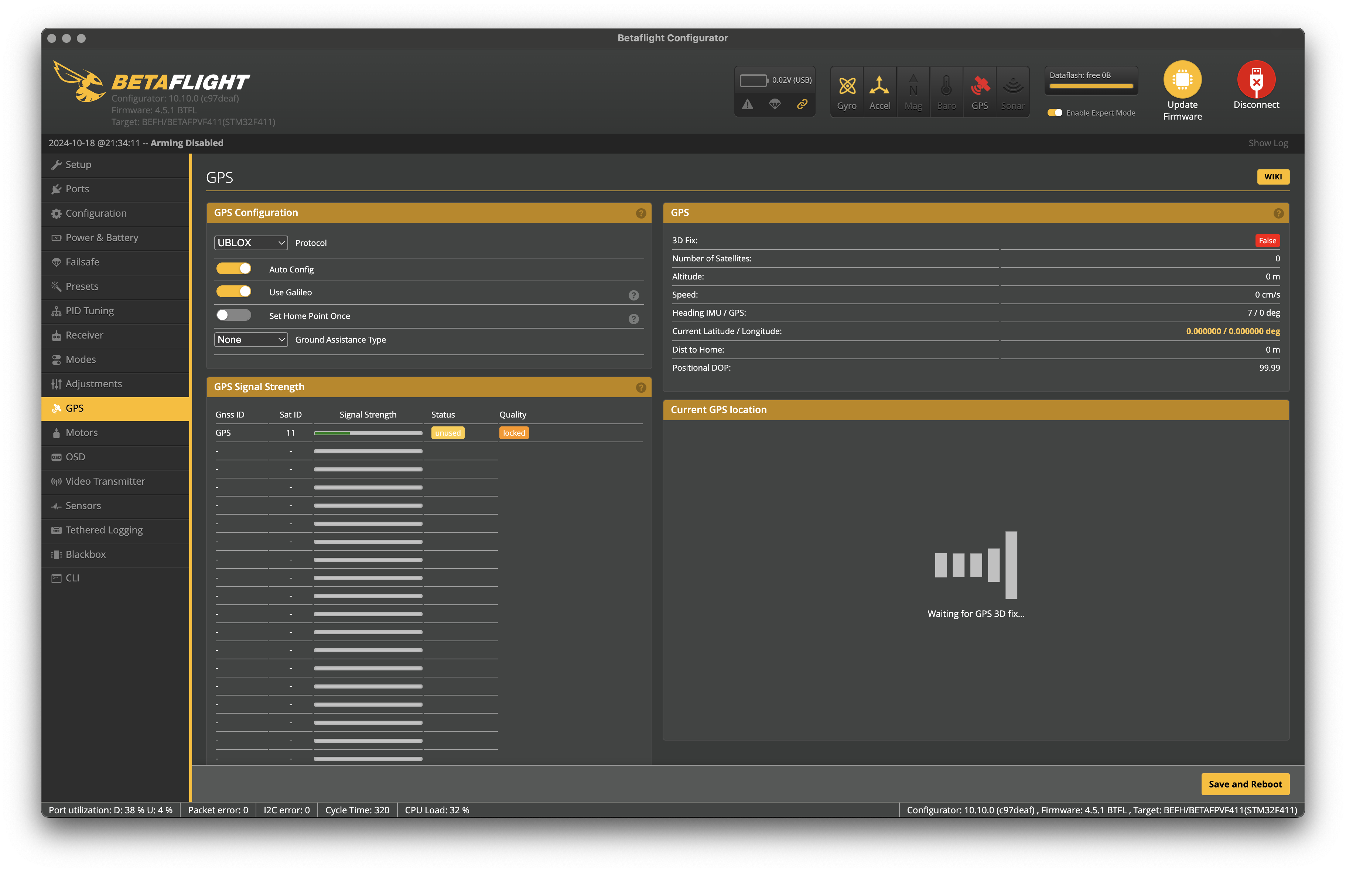Open the Configuration tab
Screen dimensions: 1346x872
tap(115, 213)
